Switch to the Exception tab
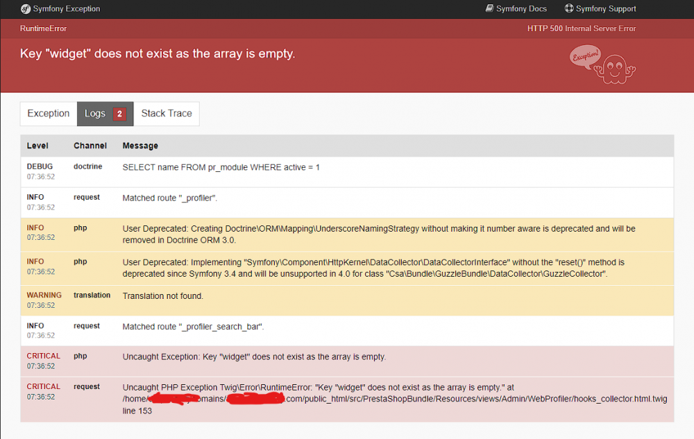The width and height of the screenshot is (694, 439). (48, 113)
